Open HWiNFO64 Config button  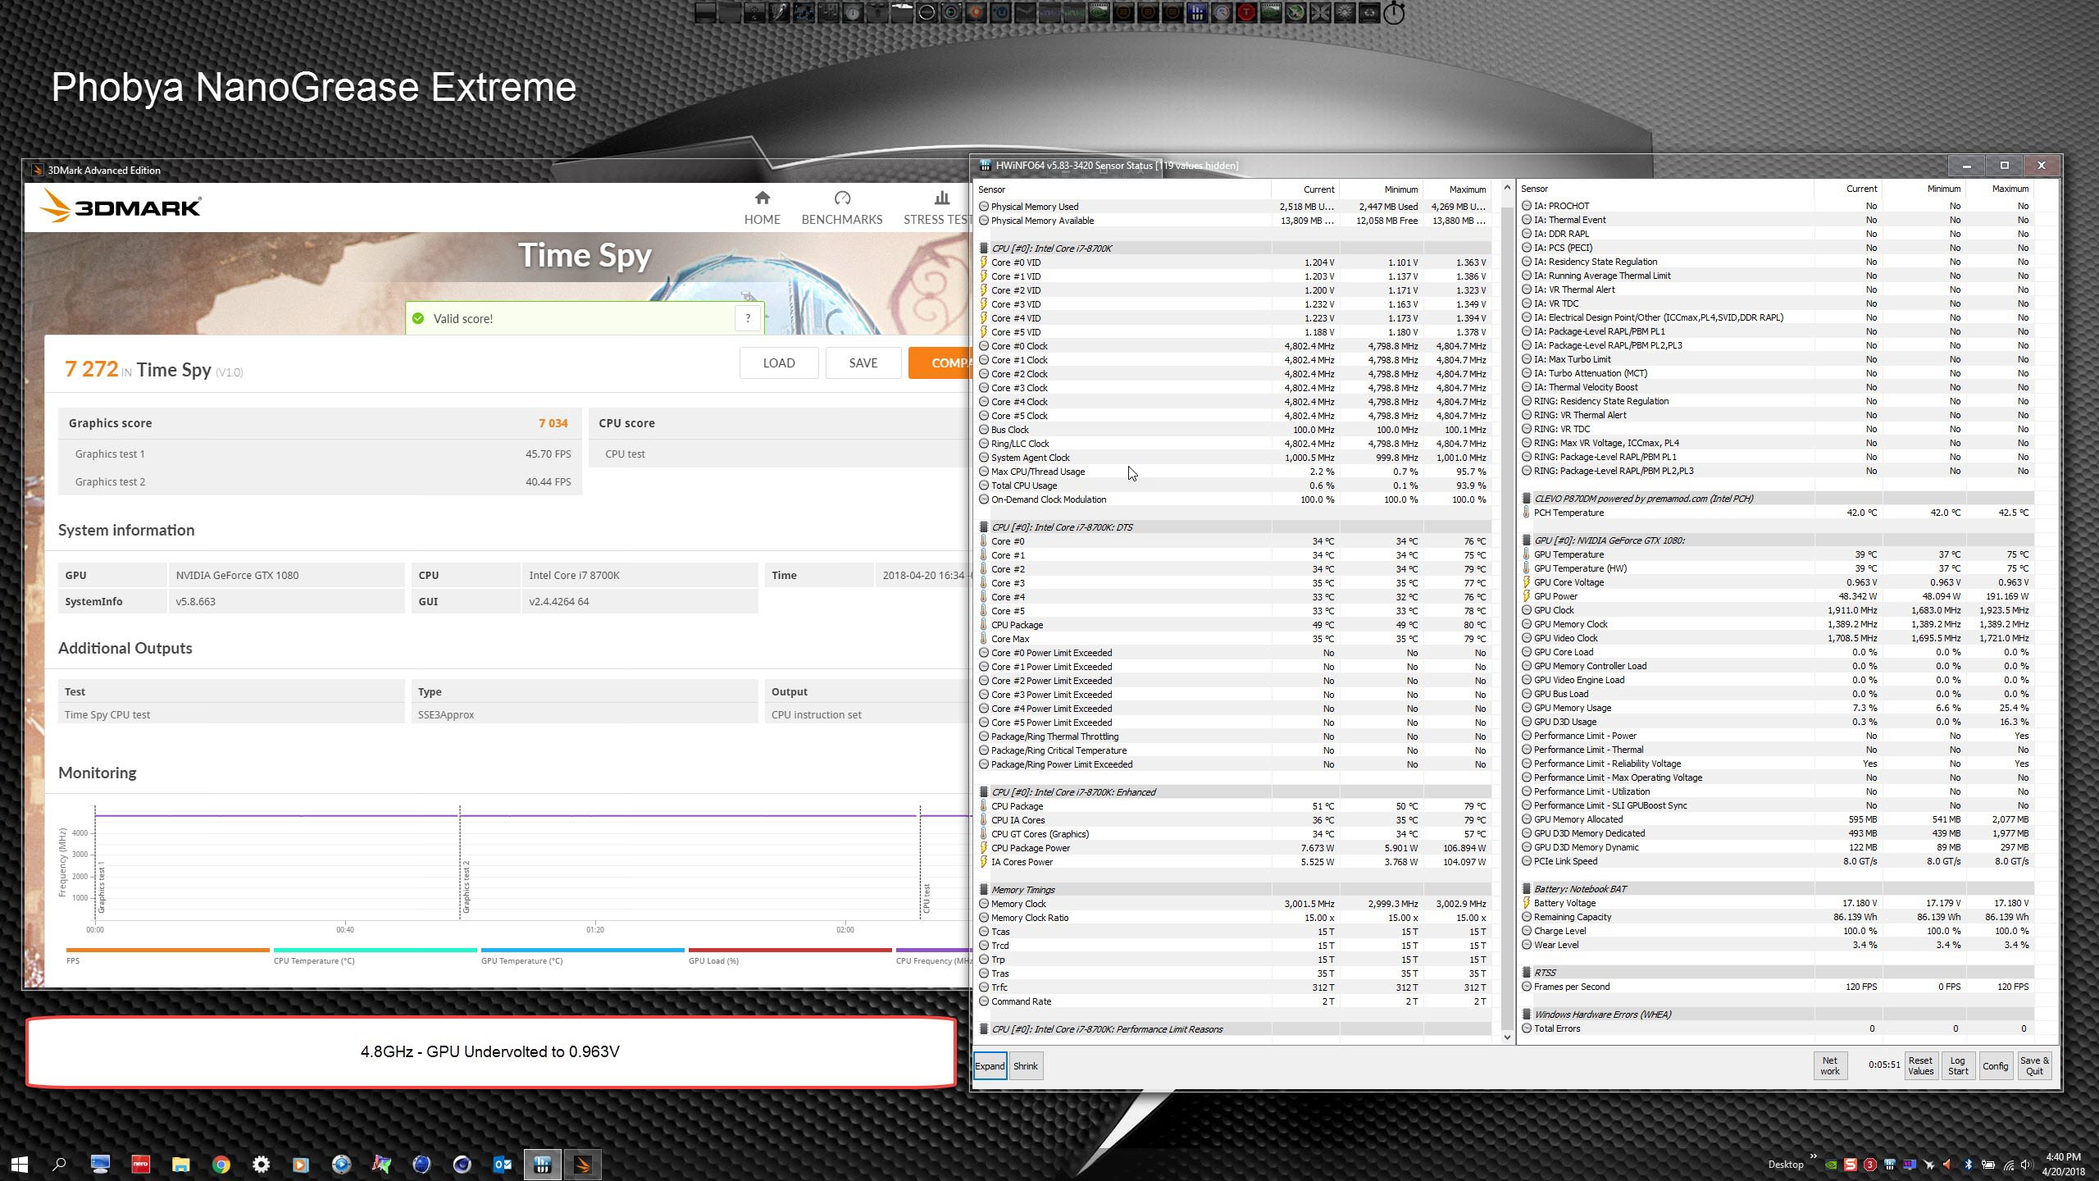click(1995, 1065)
